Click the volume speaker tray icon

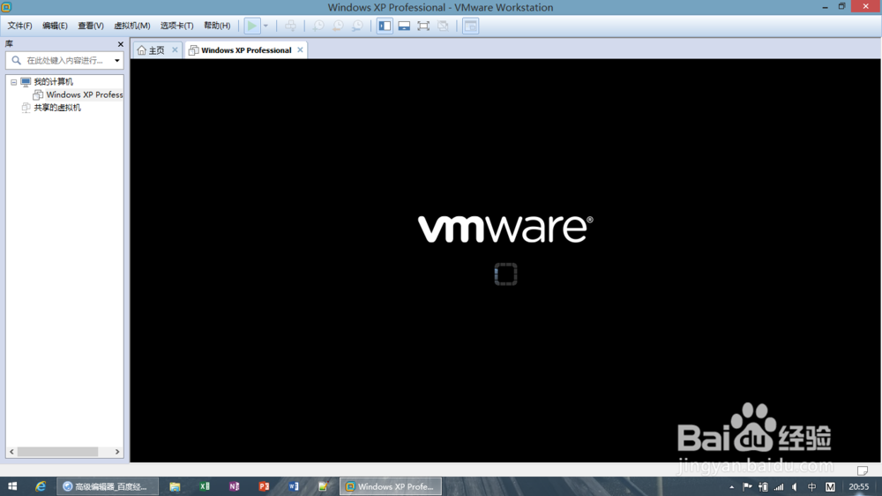click(795, 487)
